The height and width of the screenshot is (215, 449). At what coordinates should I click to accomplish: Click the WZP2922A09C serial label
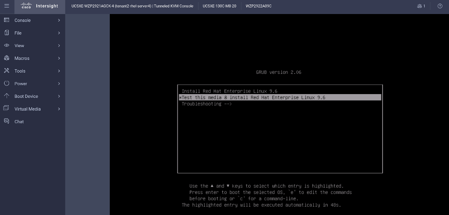tap(259, 6)
